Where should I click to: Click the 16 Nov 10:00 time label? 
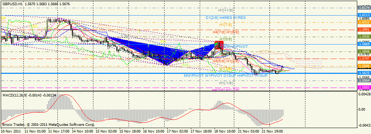153,131
